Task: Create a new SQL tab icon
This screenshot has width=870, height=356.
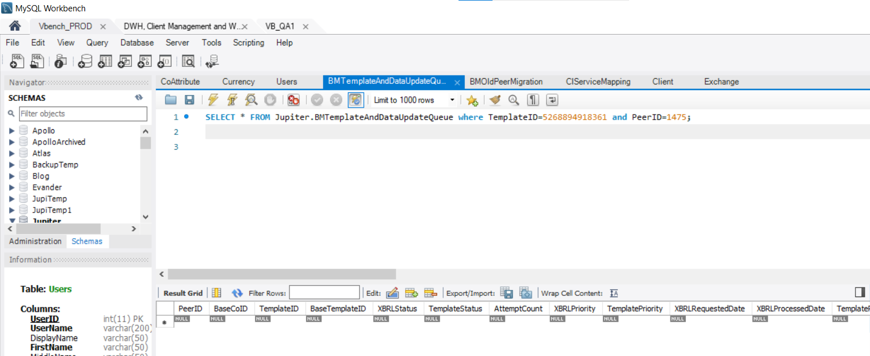Action: [x=17, y=61]
